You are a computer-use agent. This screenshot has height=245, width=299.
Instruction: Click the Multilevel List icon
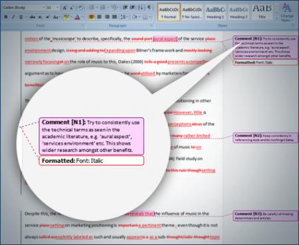tap(114, 8)
